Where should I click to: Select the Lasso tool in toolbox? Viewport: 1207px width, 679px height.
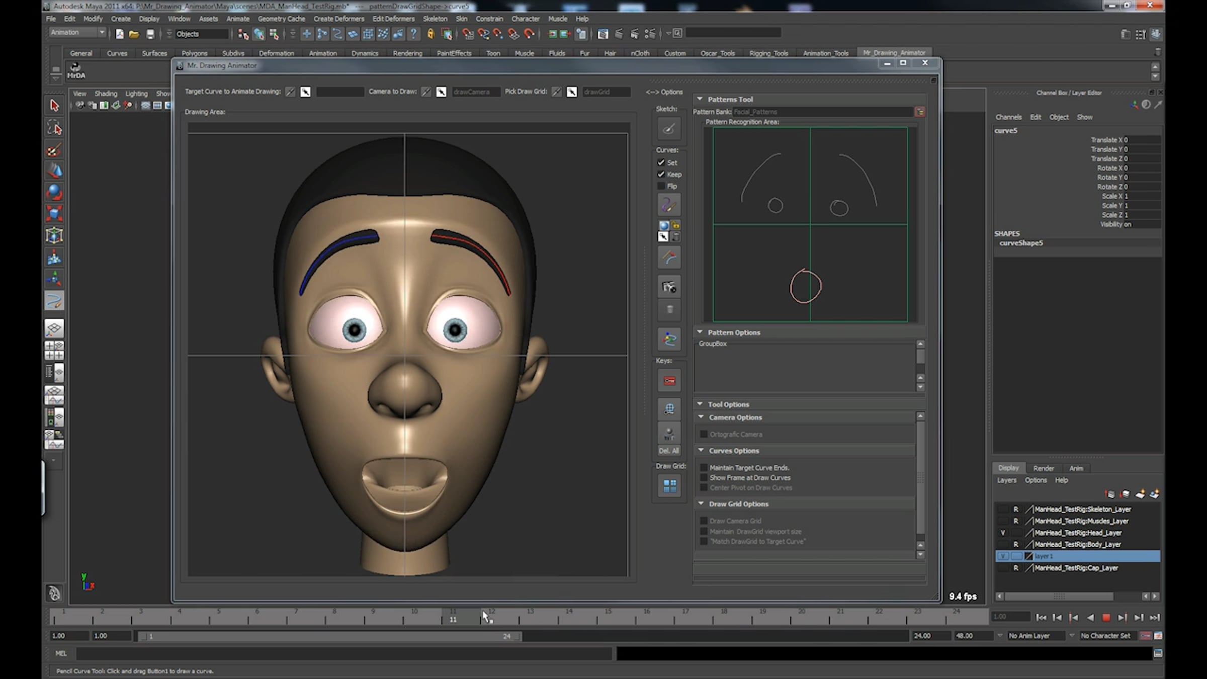54,128
